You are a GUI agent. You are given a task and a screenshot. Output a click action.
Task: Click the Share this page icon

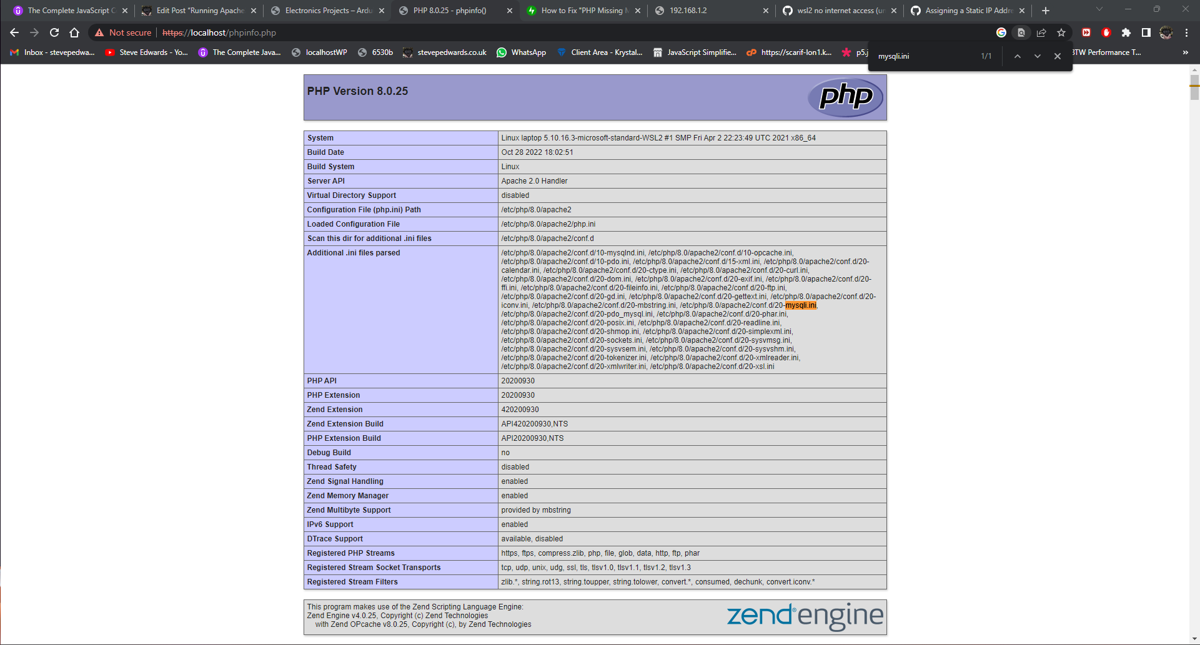pos(1041,32)
